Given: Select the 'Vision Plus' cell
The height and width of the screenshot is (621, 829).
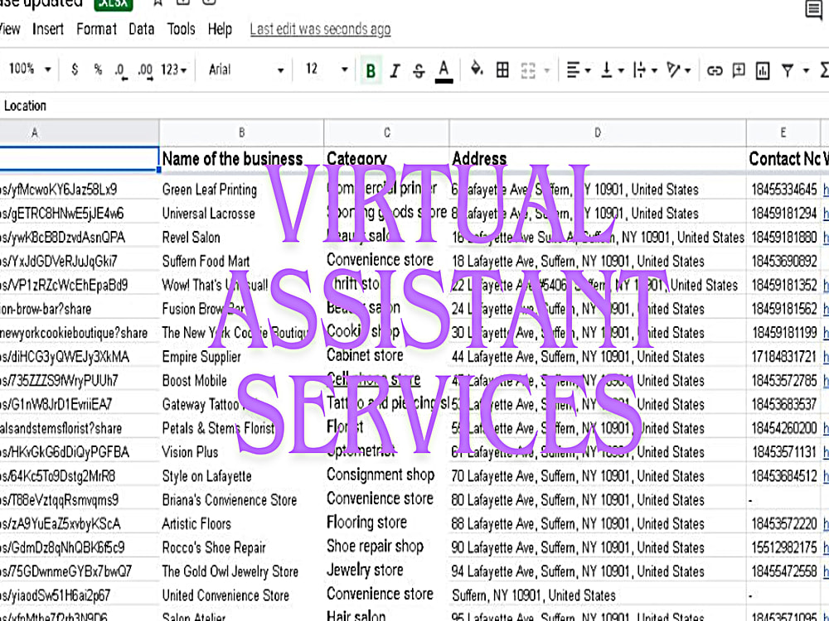Looking at the screenshot, I should click(241, 452).
